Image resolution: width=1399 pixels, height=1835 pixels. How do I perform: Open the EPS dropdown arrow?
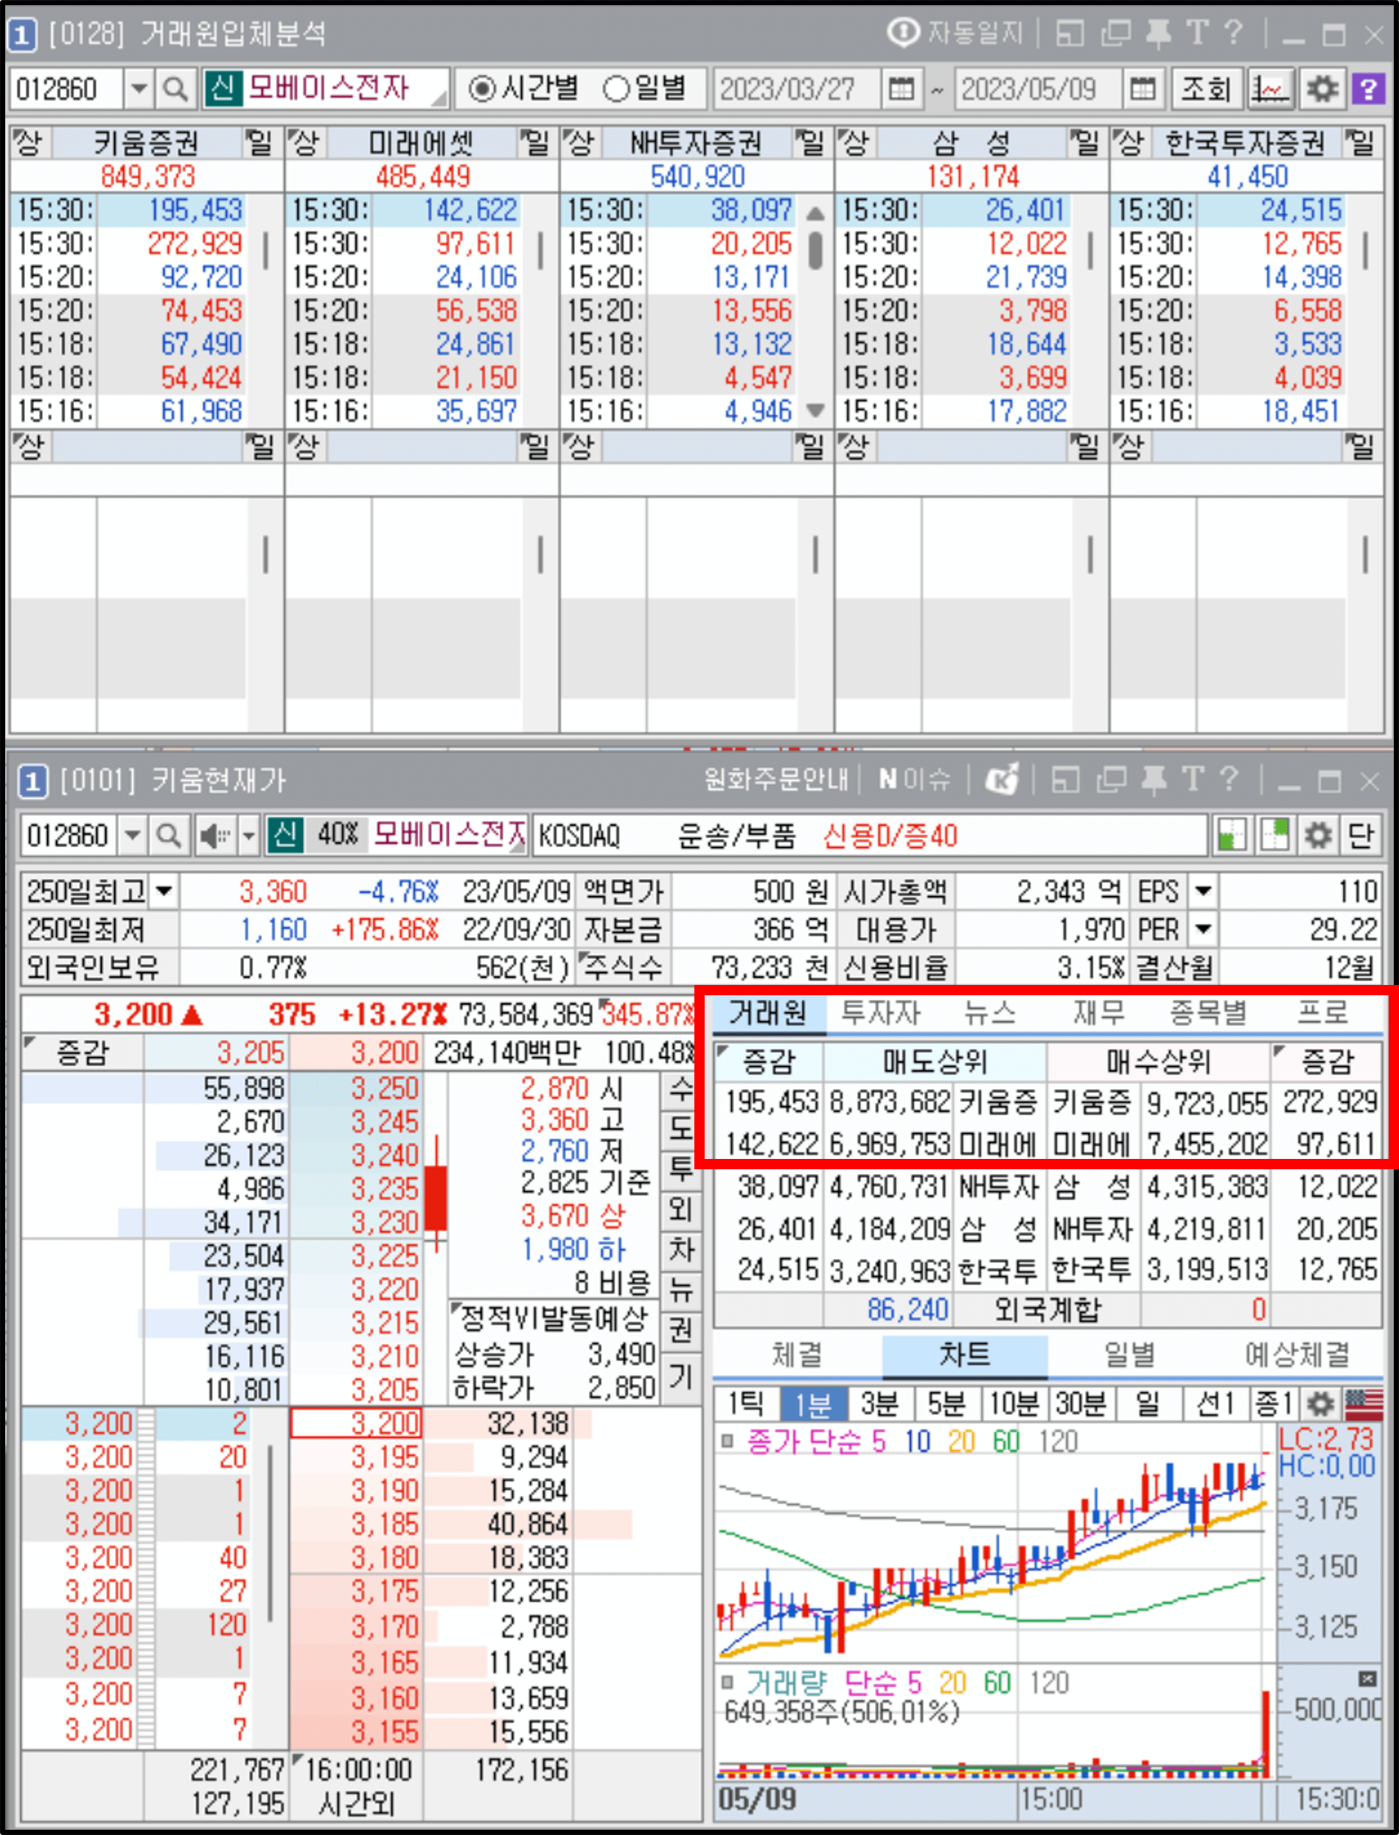(x=1202, y=892)
